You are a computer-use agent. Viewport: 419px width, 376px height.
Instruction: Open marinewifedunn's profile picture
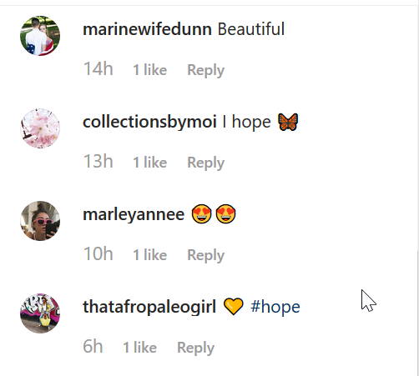[40, 36]
